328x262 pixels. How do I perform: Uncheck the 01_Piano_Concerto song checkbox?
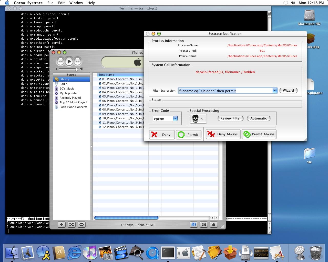(100, 79)
